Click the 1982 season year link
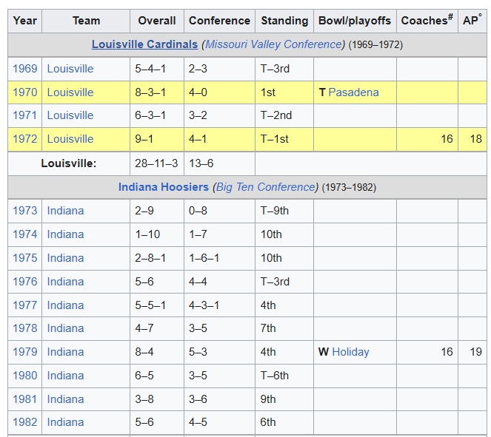This screenshot has width=491, height=437. pyautogui.click(x=24, y=422)
